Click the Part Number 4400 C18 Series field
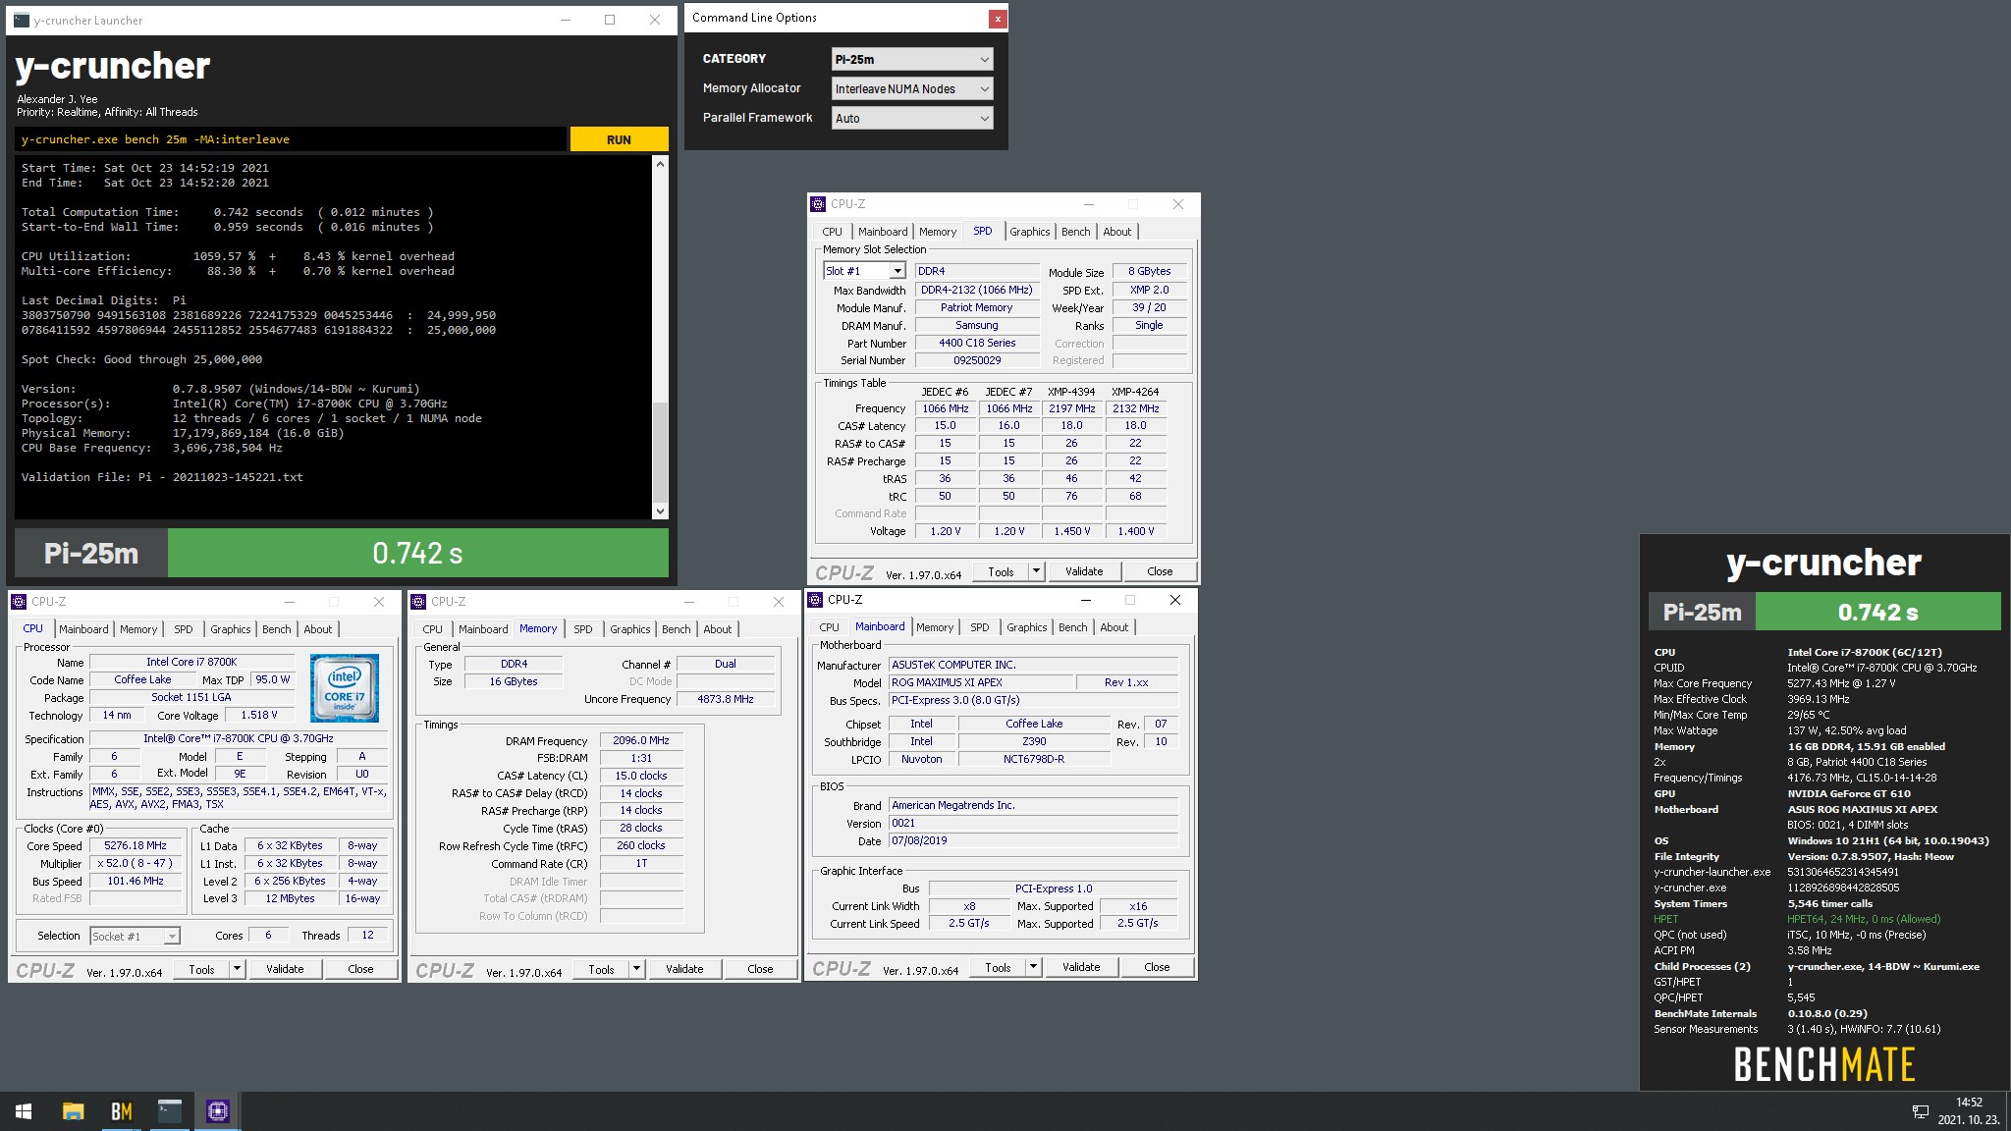The image size is (2011, 1131). coord(977,343)
